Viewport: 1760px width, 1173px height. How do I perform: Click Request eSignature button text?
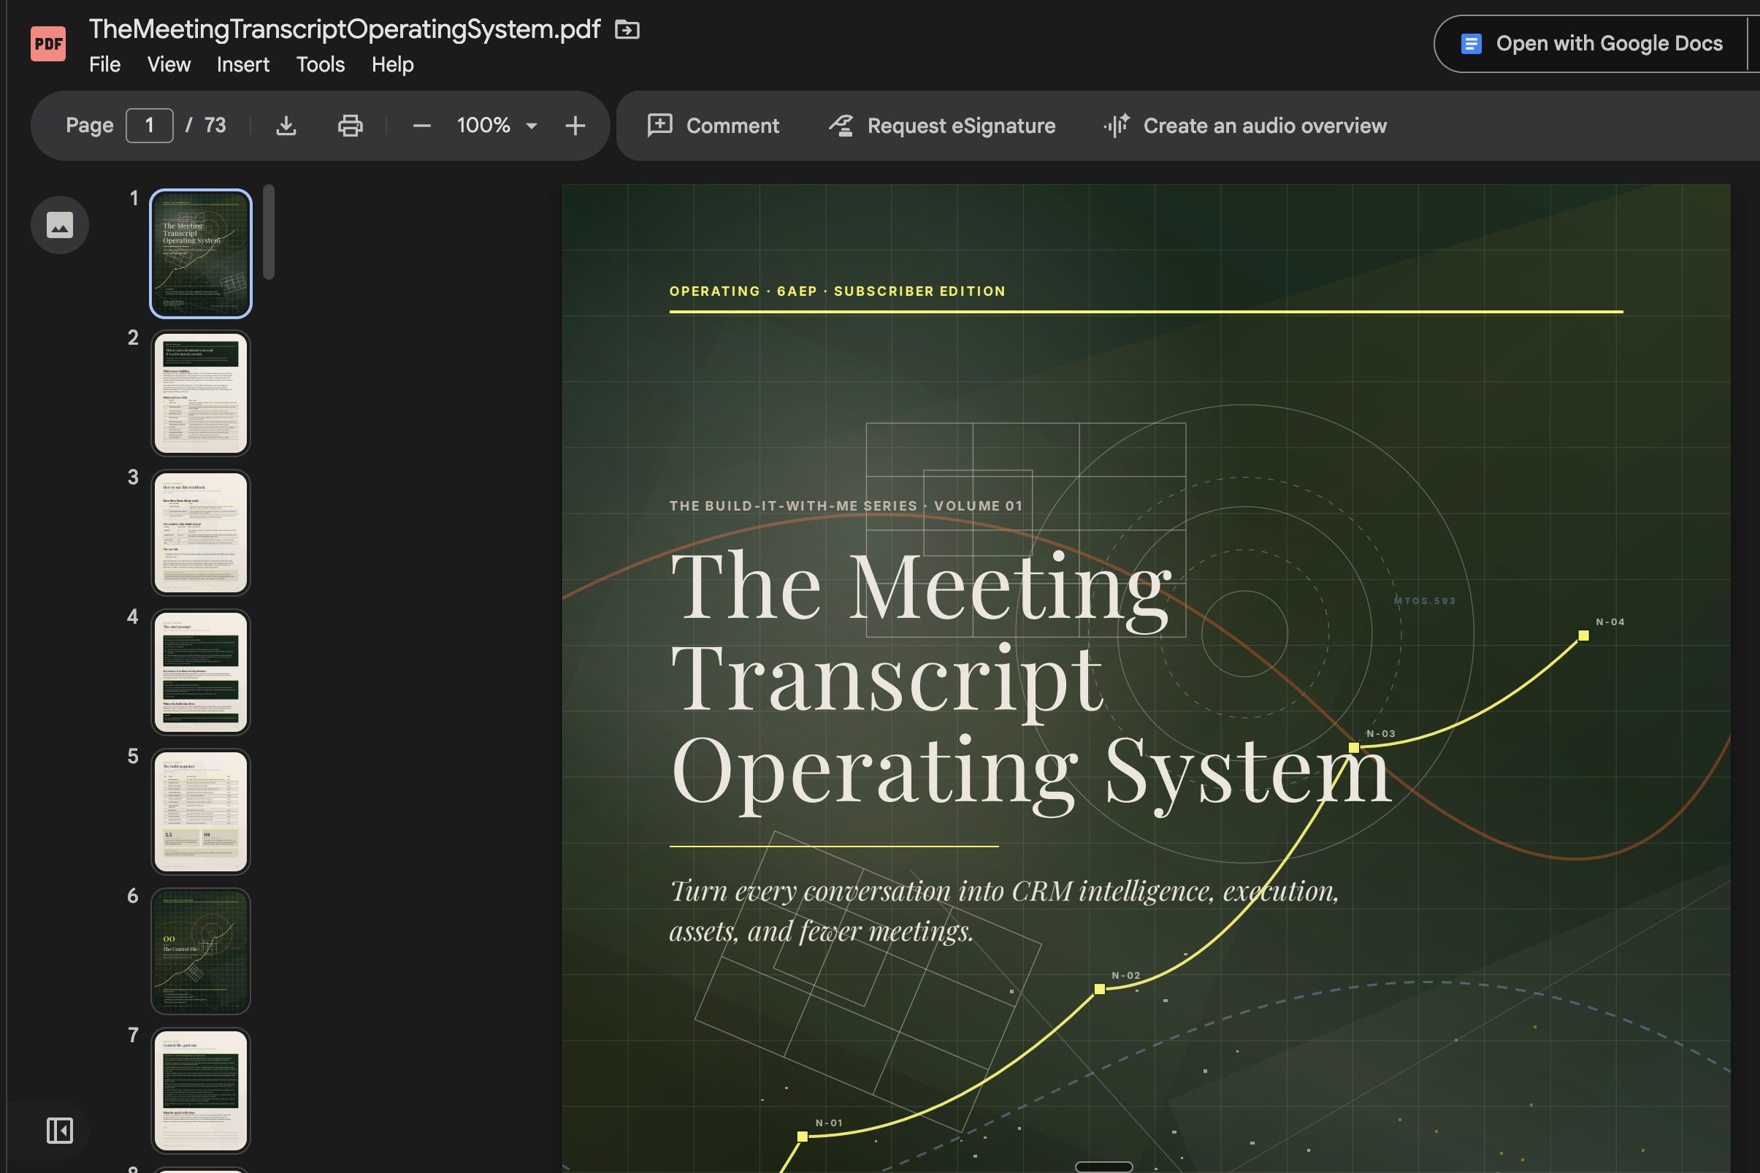(961, 126)
